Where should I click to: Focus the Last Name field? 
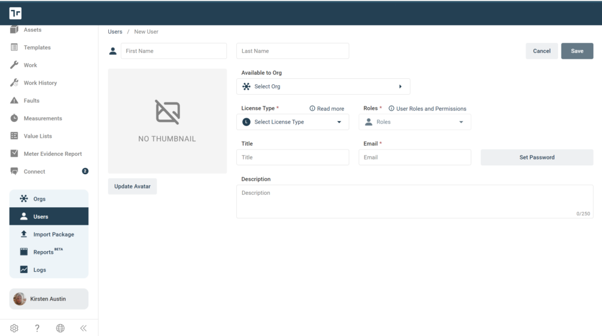click(x=293, y=51)
